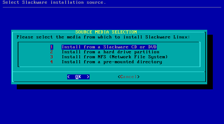
Task: Click the right angle bracket of OK
Action: (x=88, y=77)
